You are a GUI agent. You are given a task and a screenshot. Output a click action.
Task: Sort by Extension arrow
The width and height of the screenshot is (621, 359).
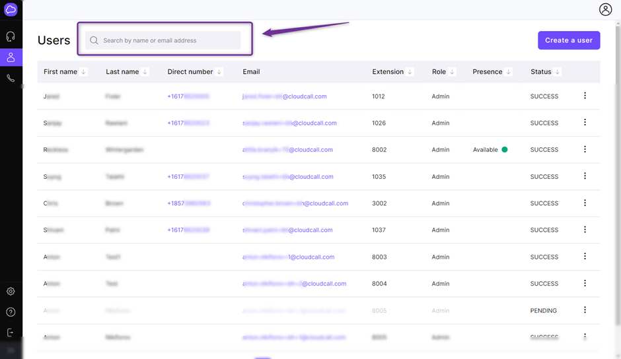410,72
